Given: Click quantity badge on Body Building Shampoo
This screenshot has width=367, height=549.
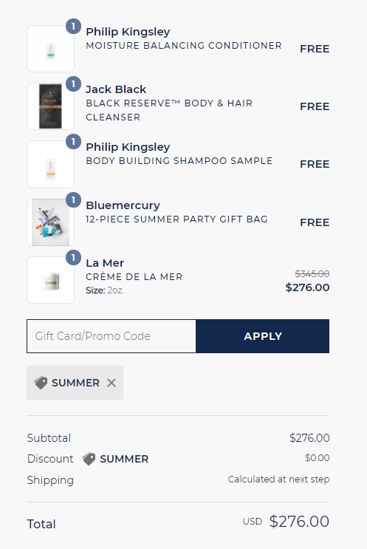Looking at the screenshot, I should (73, 142).
